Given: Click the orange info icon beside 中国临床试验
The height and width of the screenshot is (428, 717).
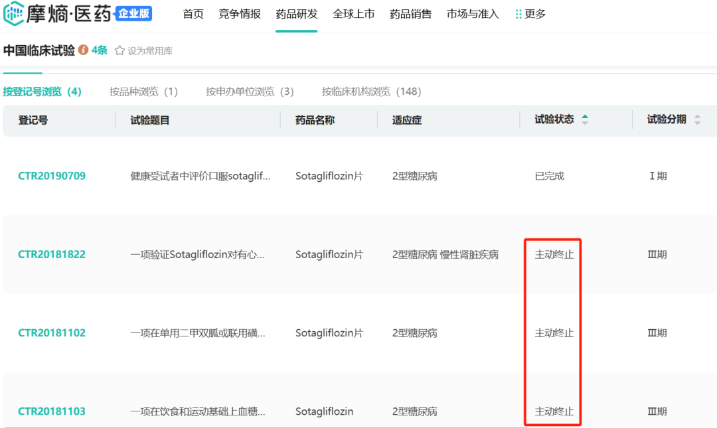Looking at the screenshot, I should [83, 50].
